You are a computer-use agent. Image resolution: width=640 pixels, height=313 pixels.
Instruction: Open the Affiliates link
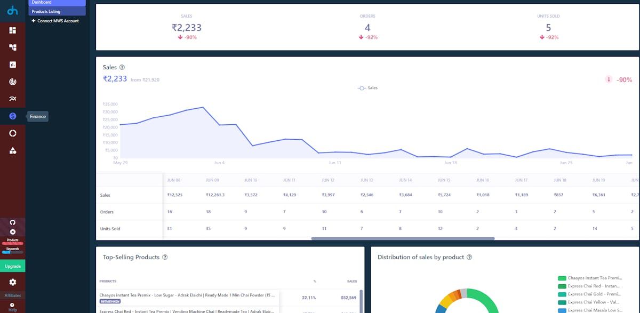pos(13,295)
